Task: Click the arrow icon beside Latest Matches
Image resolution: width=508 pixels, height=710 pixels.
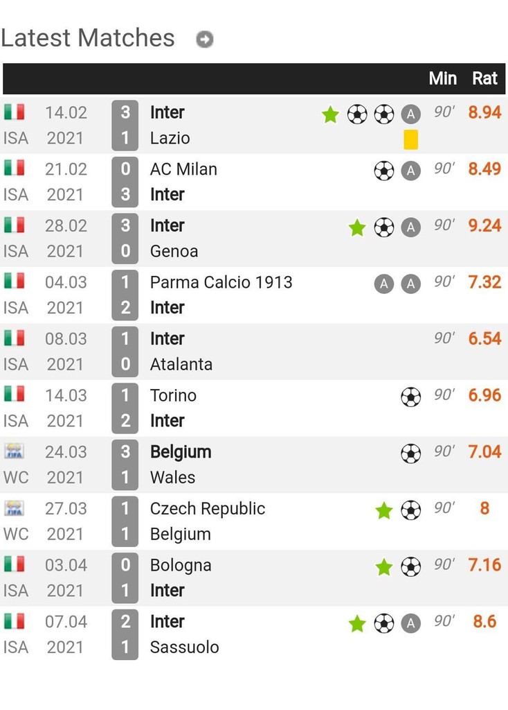Action: 204,40
